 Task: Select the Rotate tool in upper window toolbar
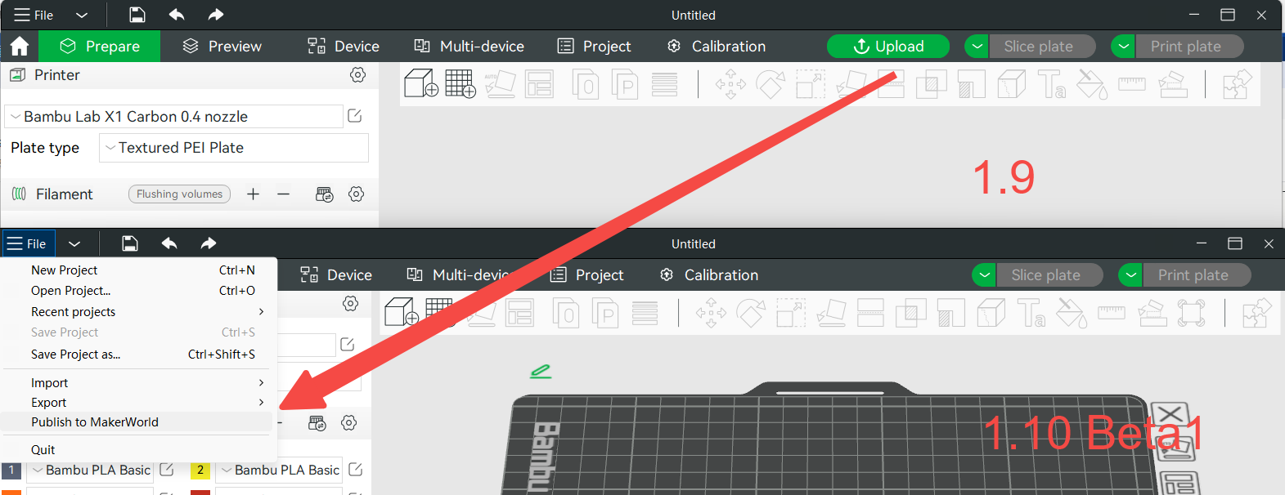pos(770,84)
